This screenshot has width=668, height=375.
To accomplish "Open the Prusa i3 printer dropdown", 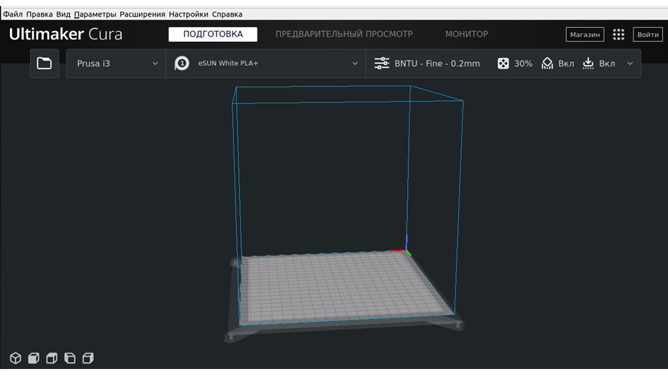I will 116,63.
